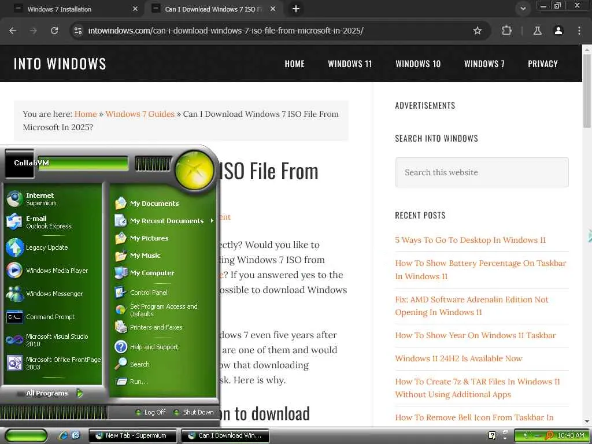The width and height of the screenshot is (592, 444).
Task: Open HOME in site navigation
Action: [294, 64]
